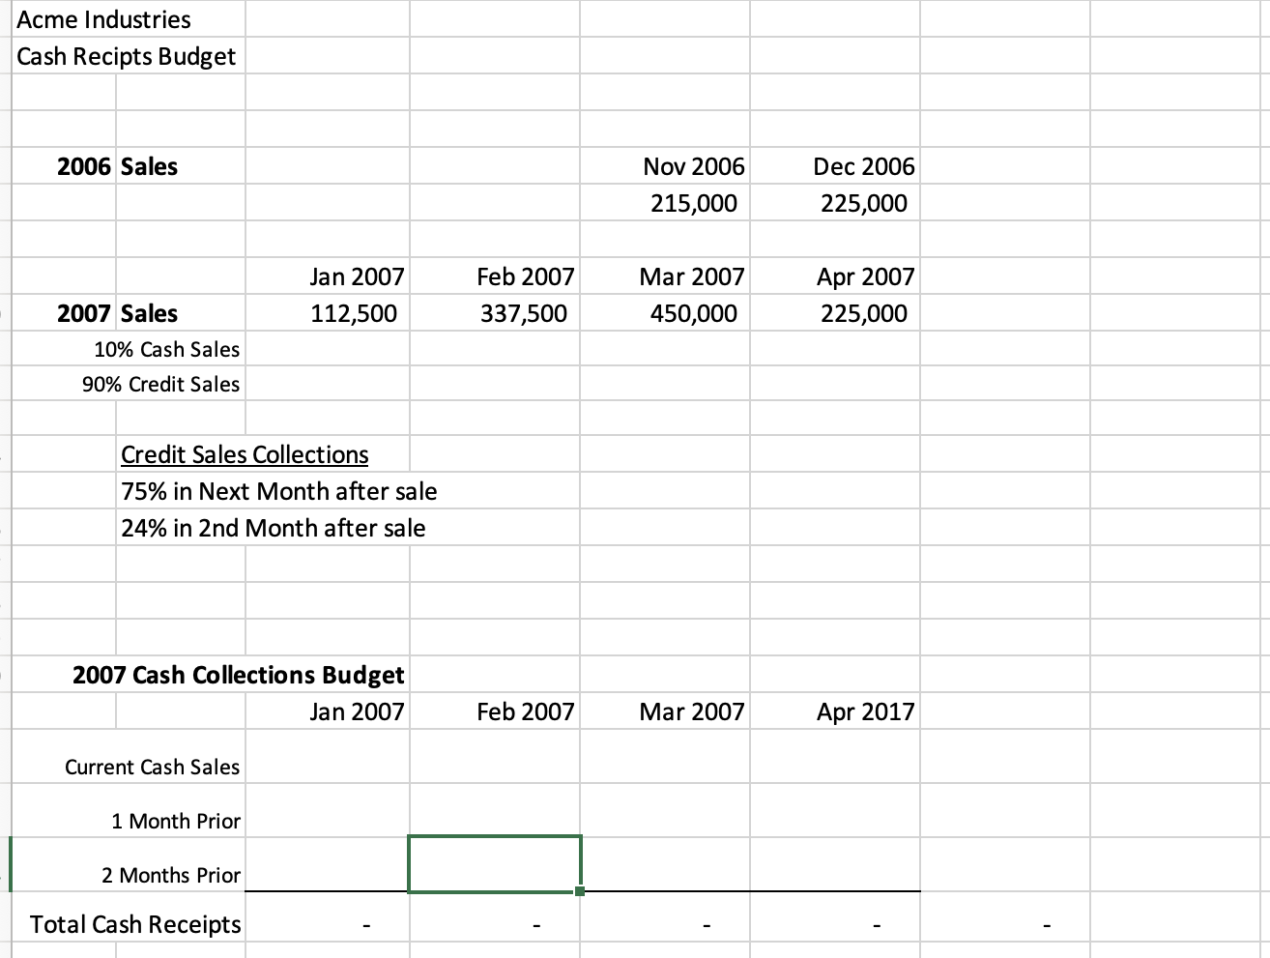Select the cell containing Acme Industries
This screenshot has width=1270, height=958.
(101, 19)
